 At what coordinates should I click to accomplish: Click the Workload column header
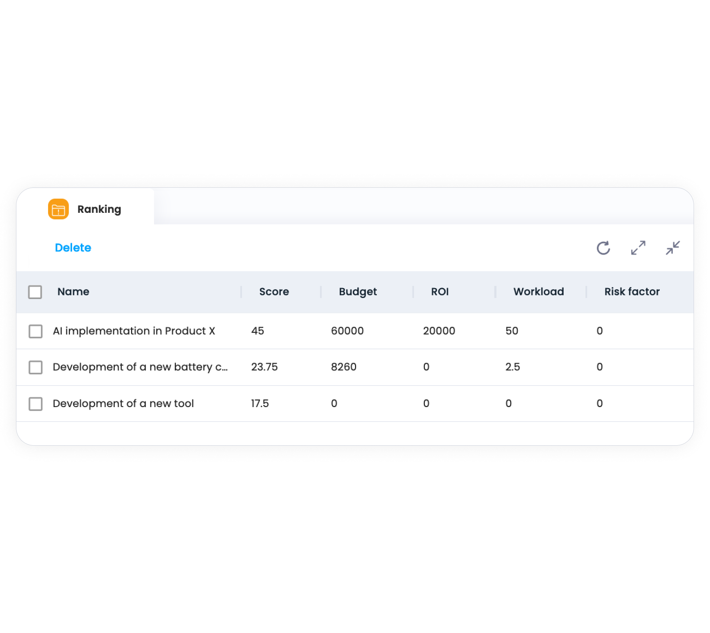click(x=538, y=292)
